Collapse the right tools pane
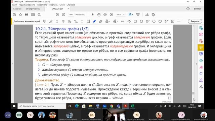215x121 pixels. [196, 64]
